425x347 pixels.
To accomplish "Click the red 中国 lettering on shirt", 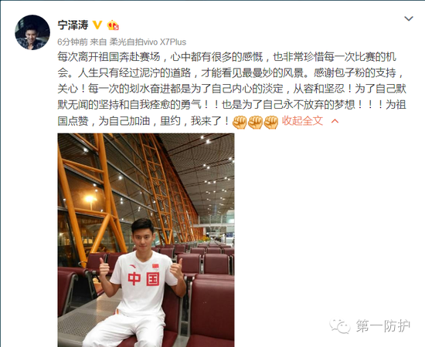I will coord(144,279).
